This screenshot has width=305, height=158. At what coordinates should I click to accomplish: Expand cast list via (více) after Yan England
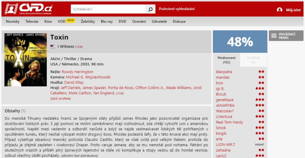point(120,93)
